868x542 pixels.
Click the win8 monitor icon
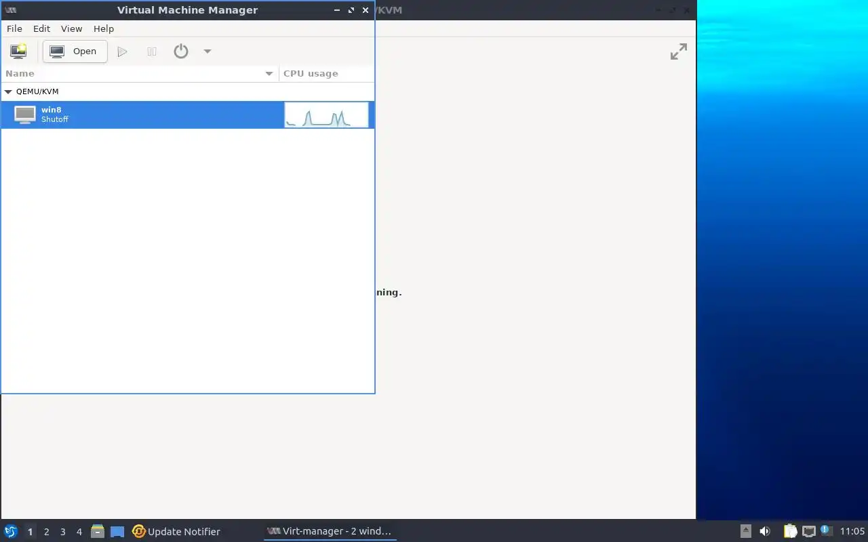25,114
